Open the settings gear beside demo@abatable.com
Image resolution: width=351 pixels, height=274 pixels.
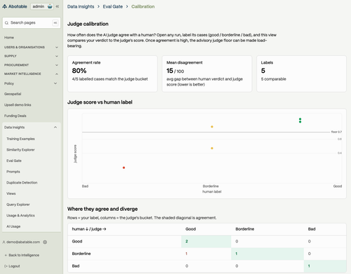coord(45,242)
